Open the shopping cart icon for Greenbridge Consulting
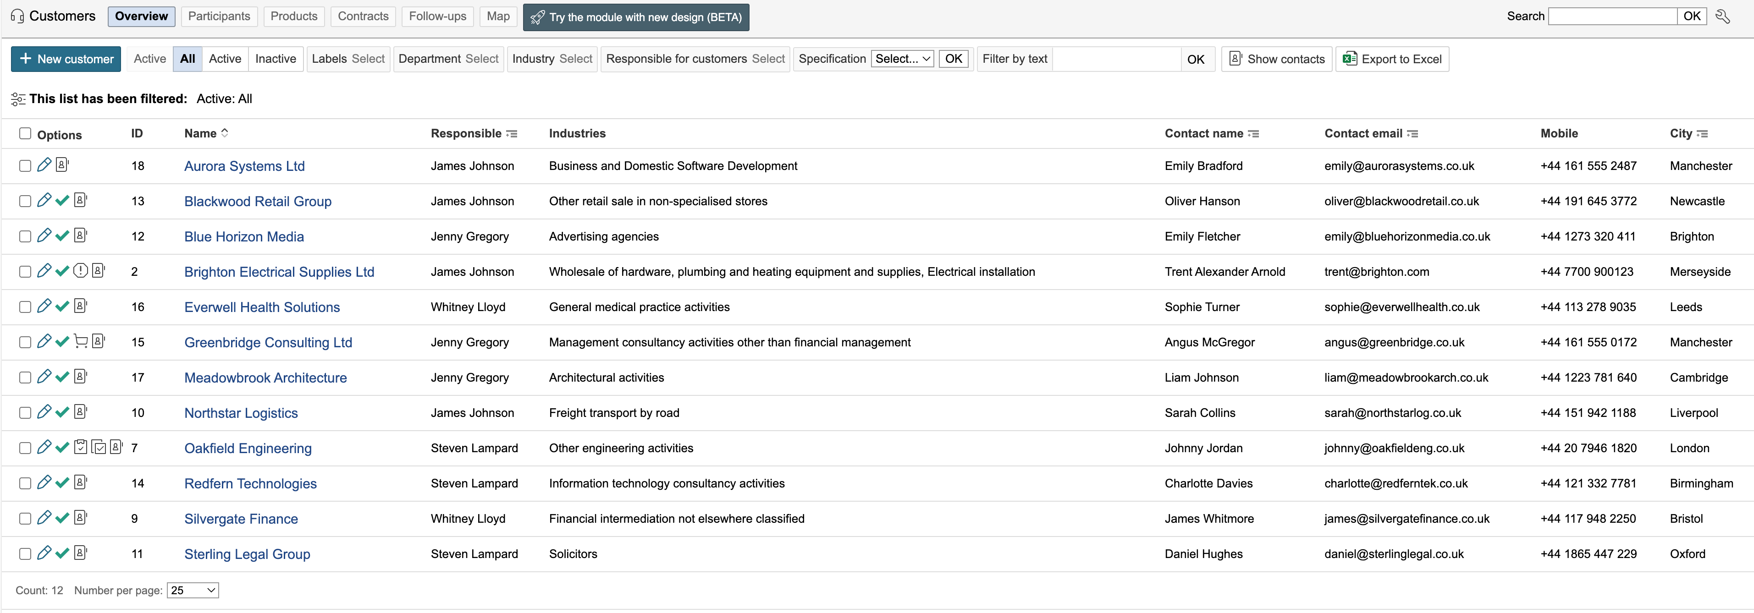Viewport: 1754px width, 613px height. (x=80, y=341)
